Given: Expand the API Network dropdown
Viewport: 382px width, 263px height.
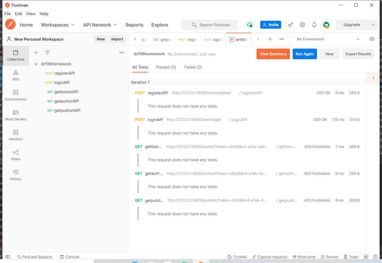Looking at the screenshot, I should [x=100, y=25].
